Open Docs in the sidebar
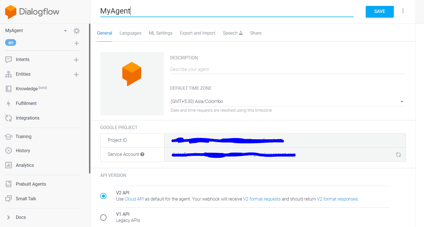This screenshot has width=424, height=227. (21, 217)
